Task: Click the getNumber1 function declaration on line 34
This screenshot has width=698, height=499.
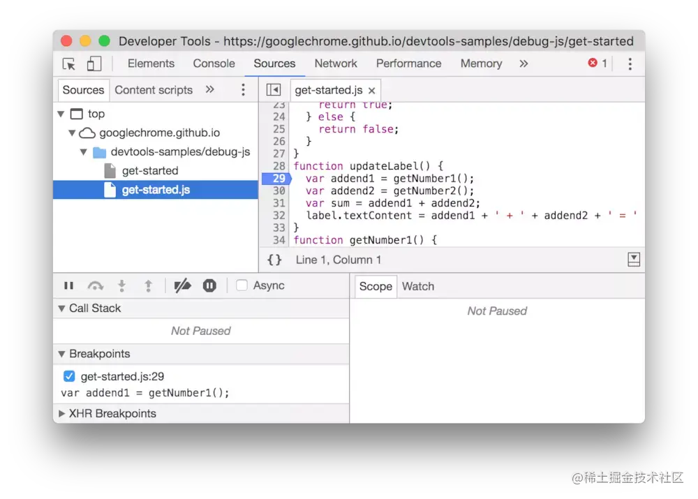Action: tap(365, 240)
